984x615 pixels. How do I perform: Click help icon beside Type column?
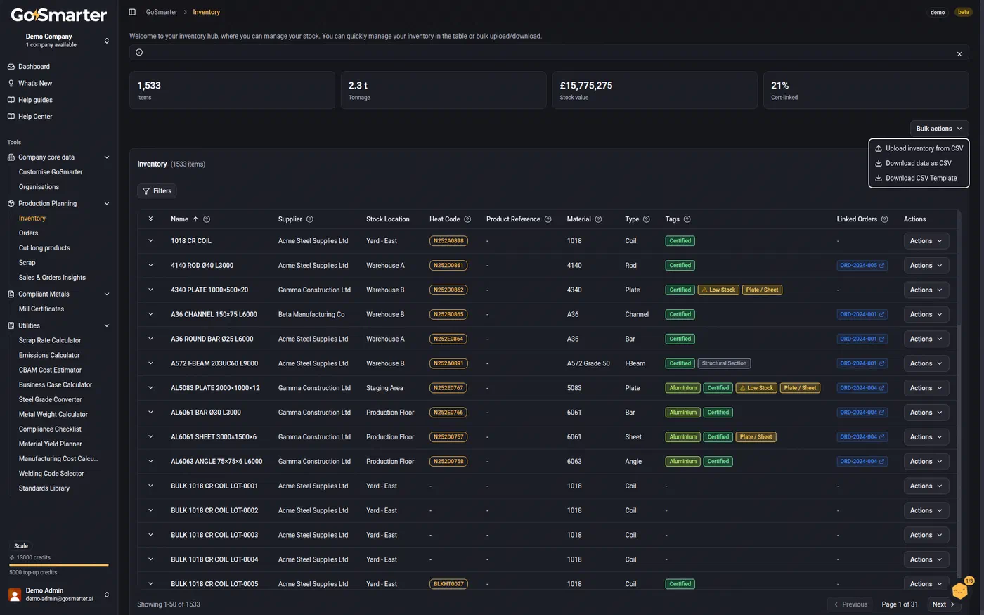point(647,219)
